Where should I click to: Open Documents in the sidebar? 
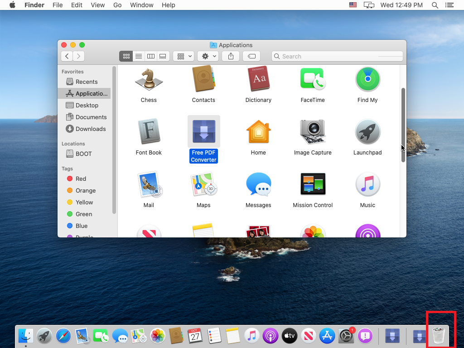click(x=84, y=117)
